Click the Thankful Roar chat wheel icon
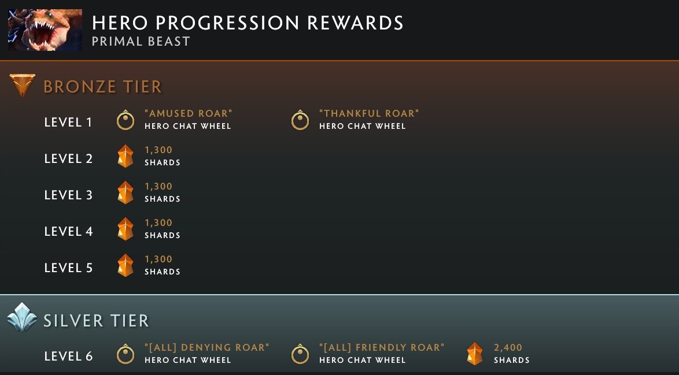Screen dimensions: 679x375 coord(300,120)
